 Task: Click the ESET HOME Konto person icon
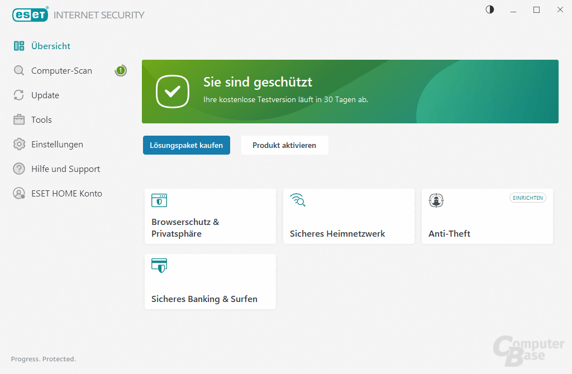18,193
